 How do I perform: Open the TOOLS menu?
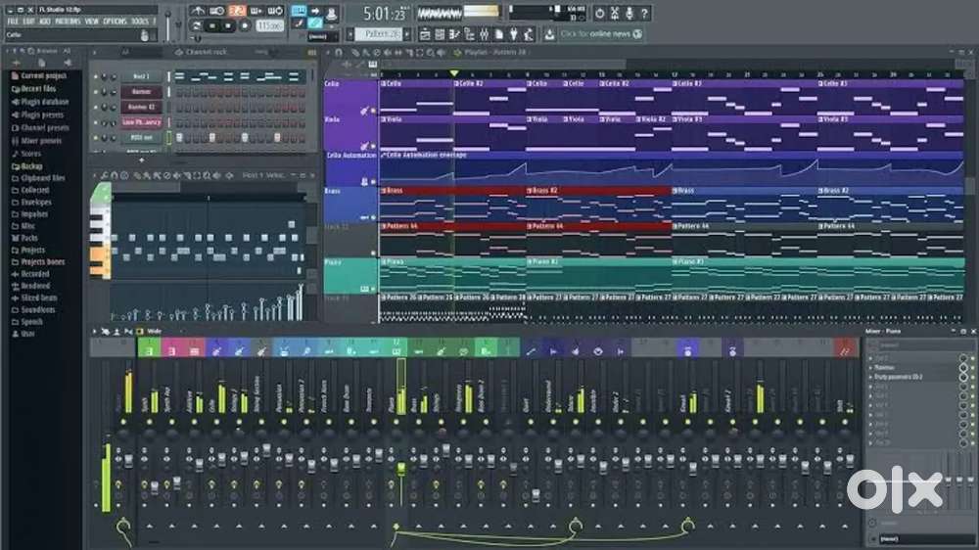pos(140,21)
